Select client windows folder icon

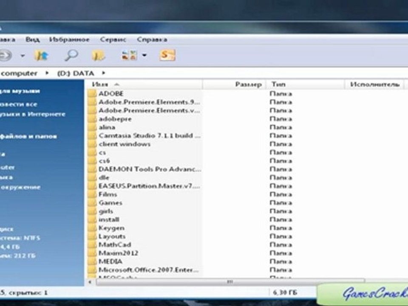pos(92,144)
